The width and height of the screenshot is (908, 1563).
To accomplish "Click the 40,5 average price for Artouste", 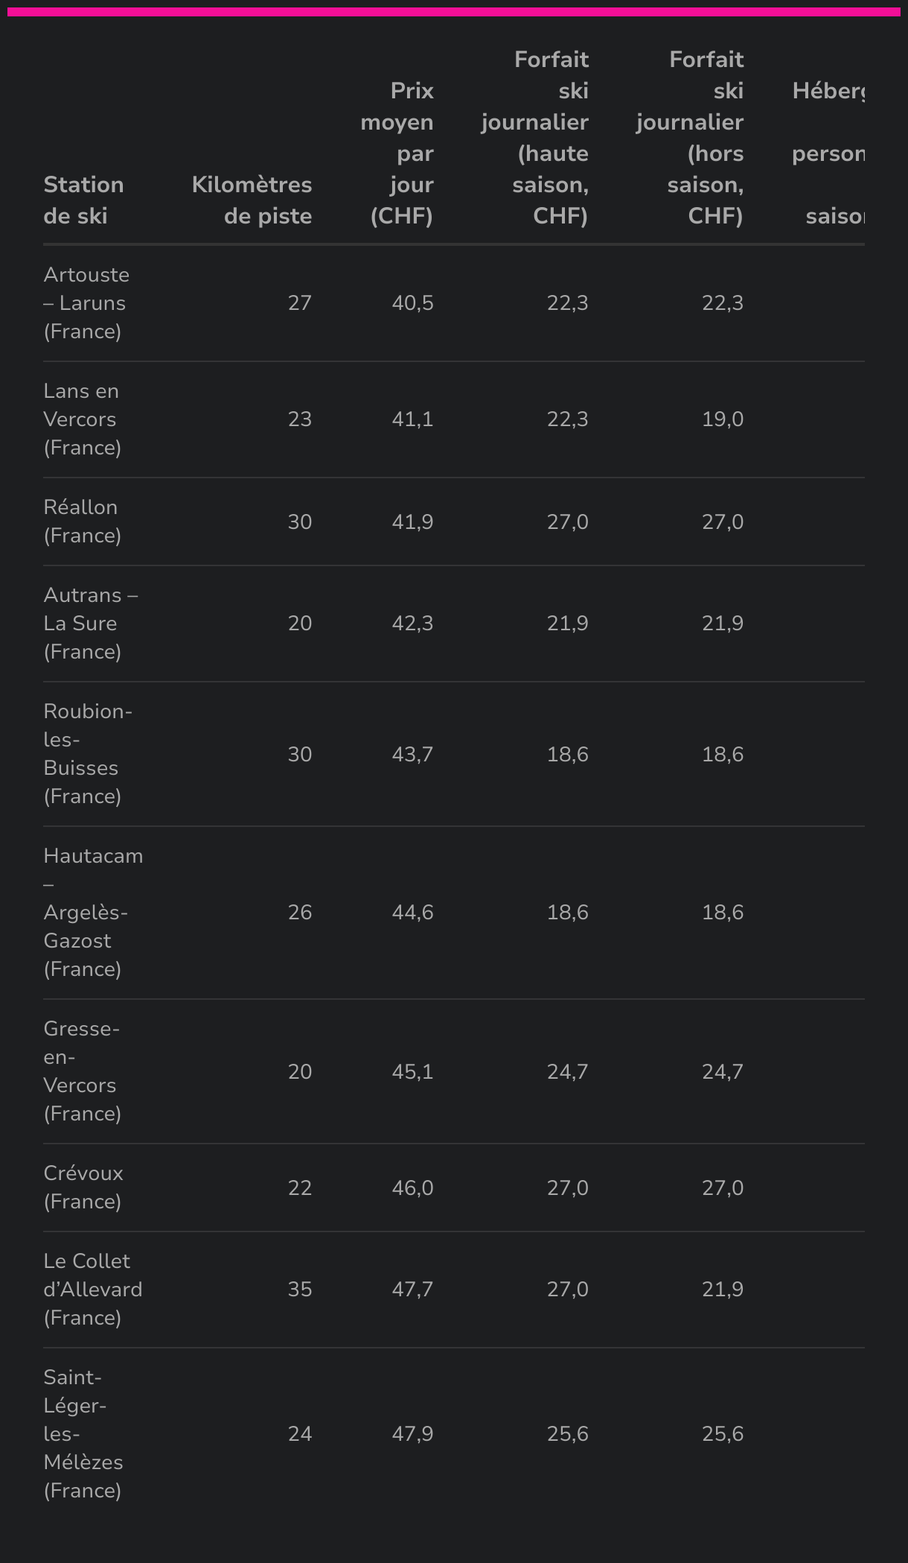I will [412, 302].
